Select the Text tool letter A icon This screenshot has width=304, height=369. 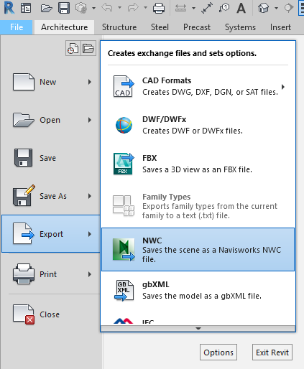coord(241,8)
